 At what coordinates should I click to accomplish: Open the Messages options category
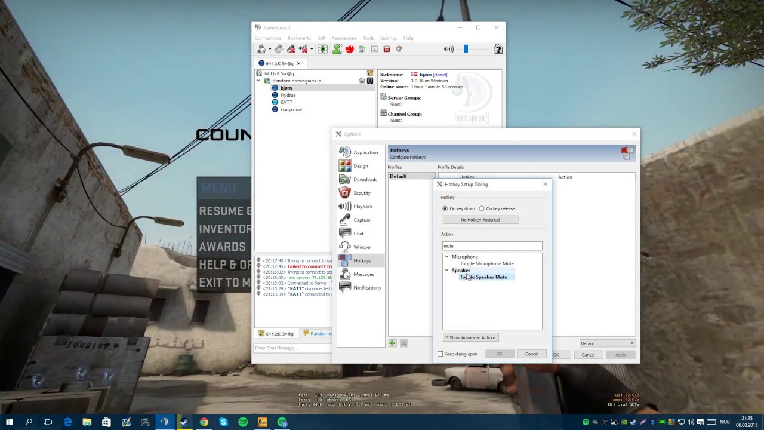361,274
